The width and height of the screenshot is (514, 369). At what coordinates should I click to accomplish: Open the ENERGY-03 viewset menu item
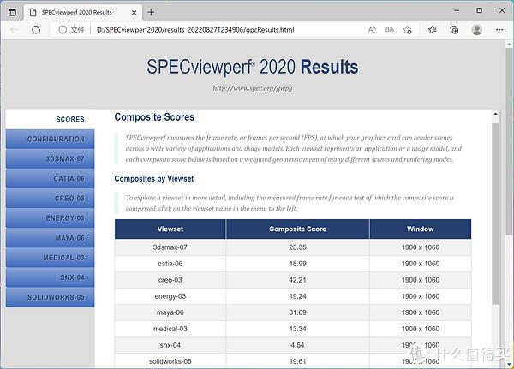tap(51, 218)
